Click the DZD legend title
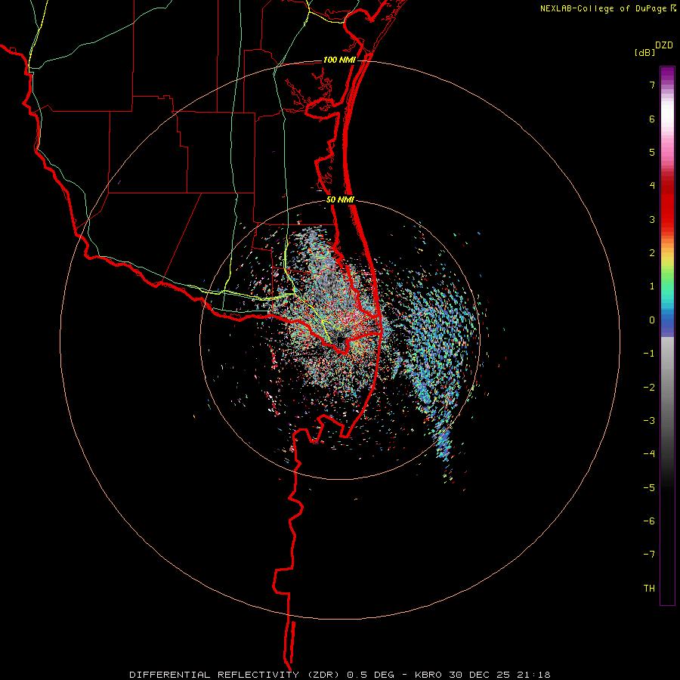 point(664,45)
